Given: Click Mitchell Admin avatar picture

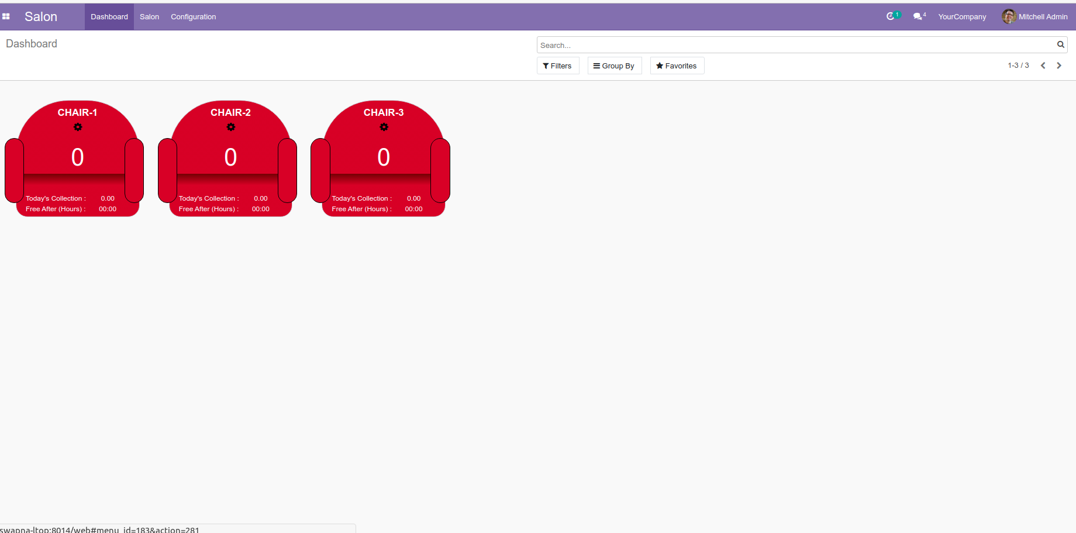Looking at the screenshot, I should pos(1009,16).
